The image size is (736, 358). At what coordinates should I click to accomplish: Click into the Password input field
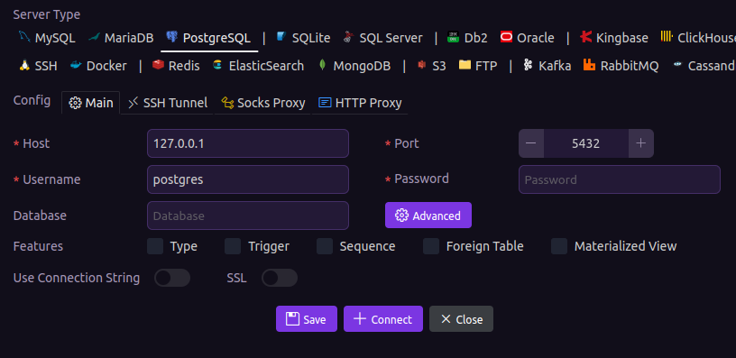(619, 179)
